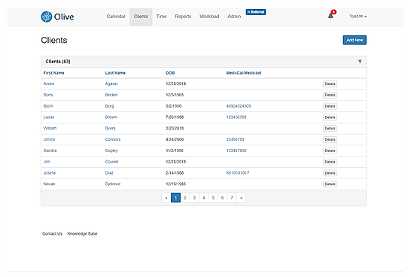Open the Todd M user dropdown
This screenshot has width=411, height=277.
(358, 17)
